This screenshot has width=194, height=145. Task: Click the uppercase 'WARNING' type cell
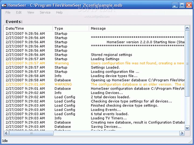coord(63,84)
